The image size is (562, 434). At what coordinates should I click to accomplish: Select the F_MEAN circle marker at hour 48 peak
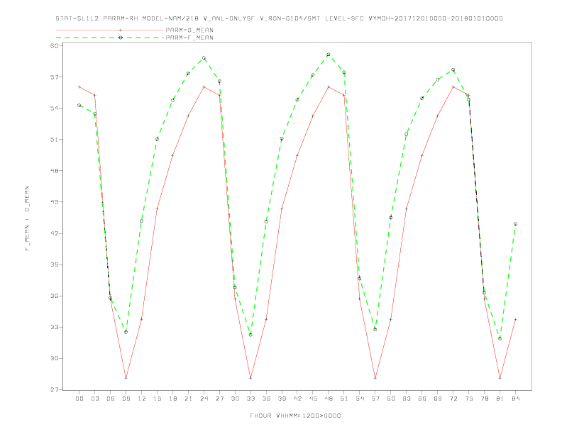(329, 55)
